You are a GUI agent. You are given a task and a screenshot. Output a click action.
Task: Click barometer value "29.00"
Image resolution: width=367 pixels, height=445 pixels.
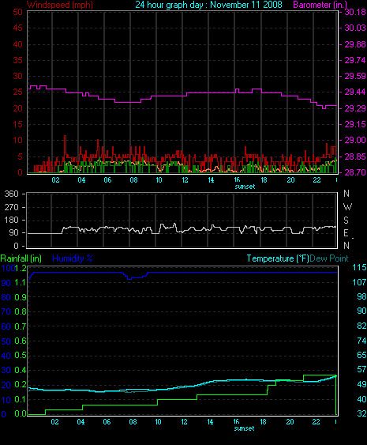coord(355,140)
